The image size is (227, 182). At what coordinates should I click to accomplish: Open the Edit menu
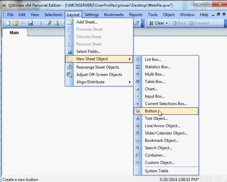point(22,15)
